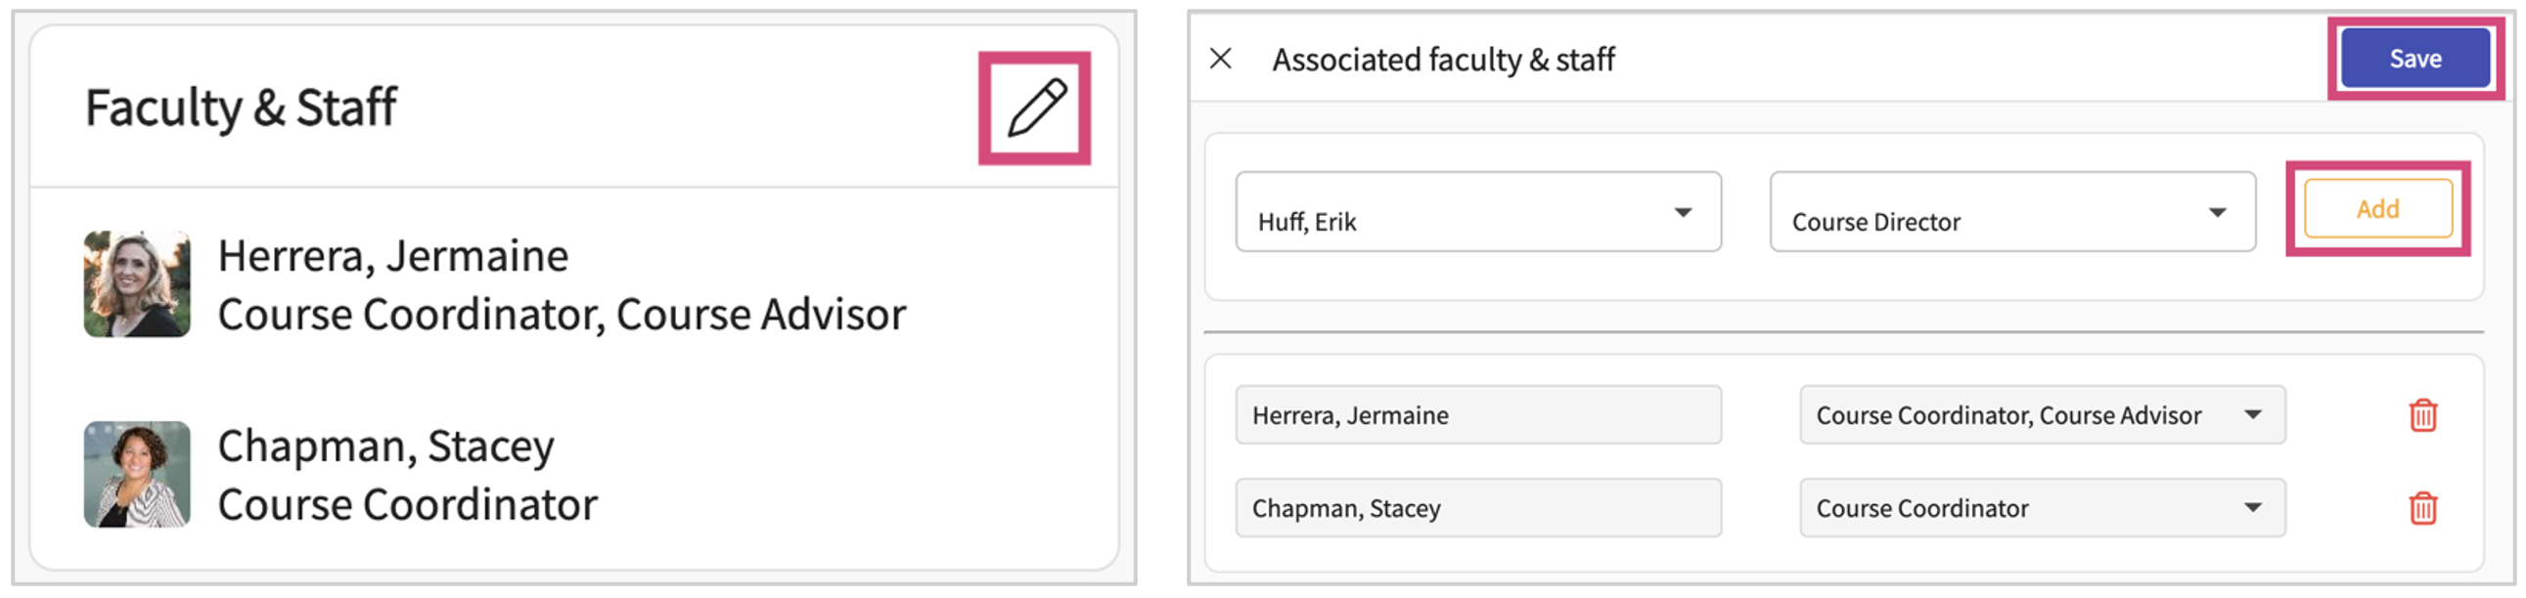2526x598 pixels.
Task: Remove Chapman, Stacey with the trash icon
Action: tap(2422, 508)
